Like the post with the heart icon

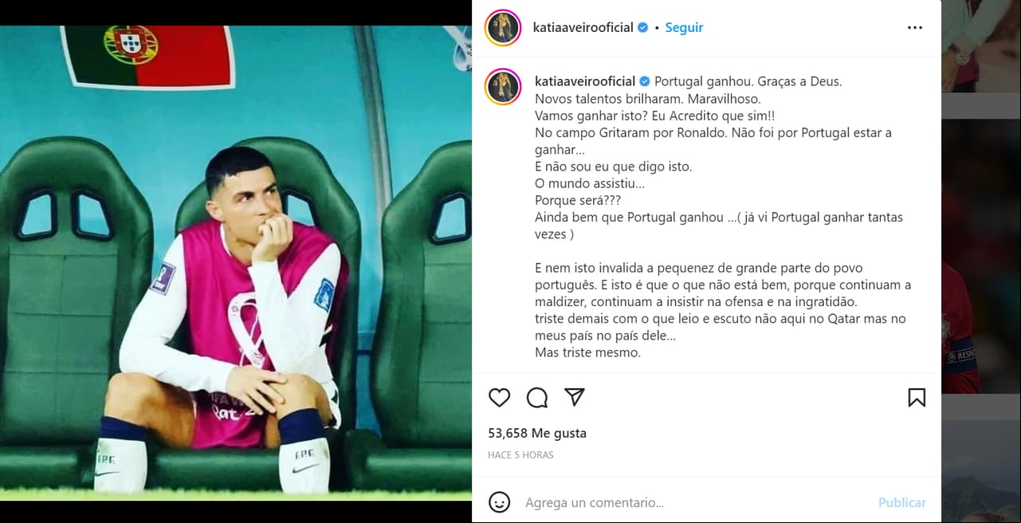tap(499, 397)
